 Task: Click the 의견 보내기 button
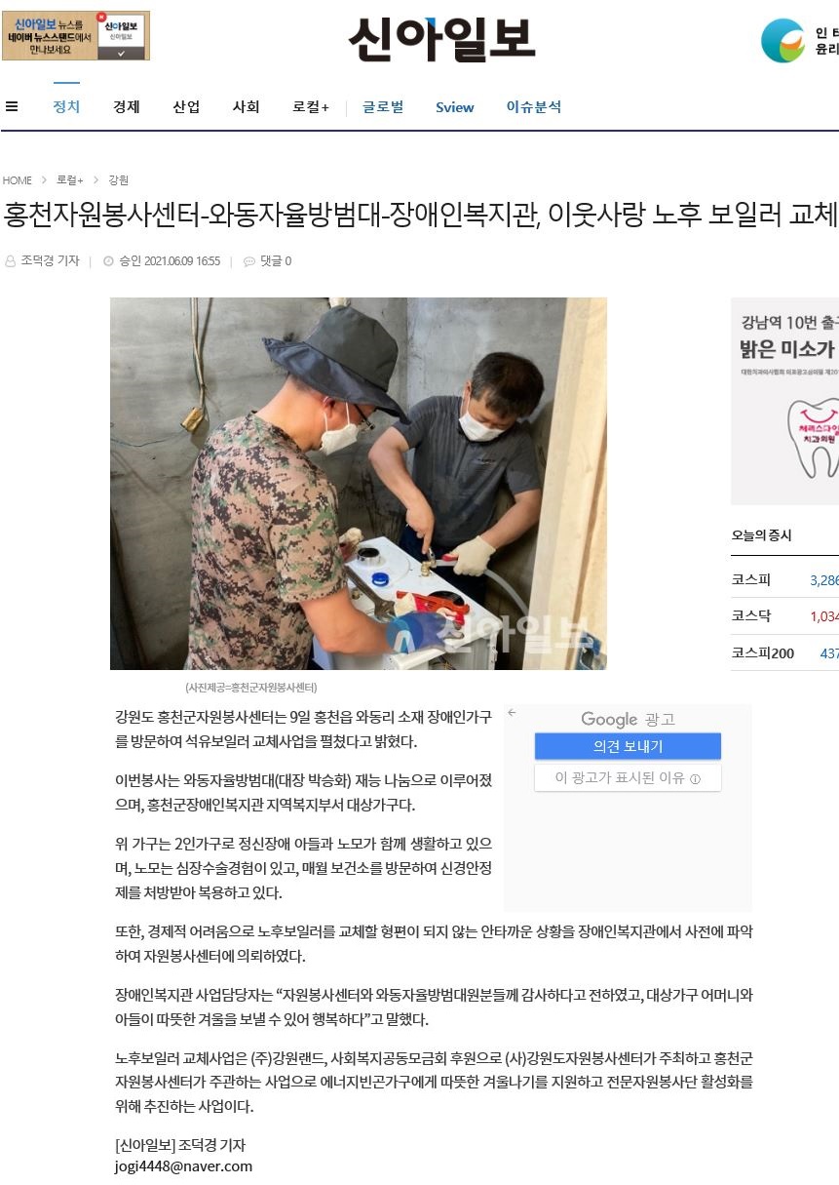tap(628, 746)
